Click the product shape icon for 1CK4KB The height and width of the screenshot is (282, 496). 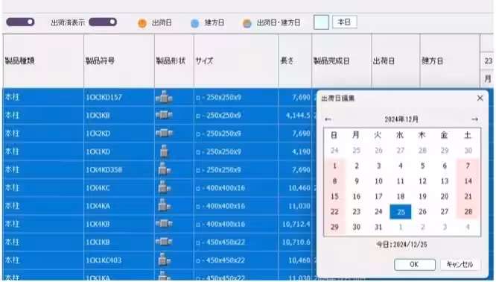164,224
